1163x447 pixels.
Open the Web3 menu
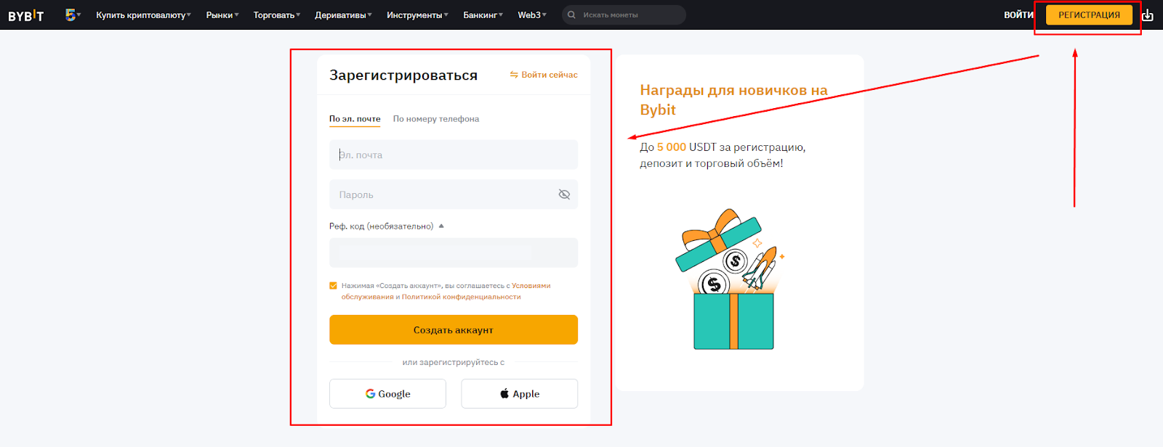click(532, 15)
